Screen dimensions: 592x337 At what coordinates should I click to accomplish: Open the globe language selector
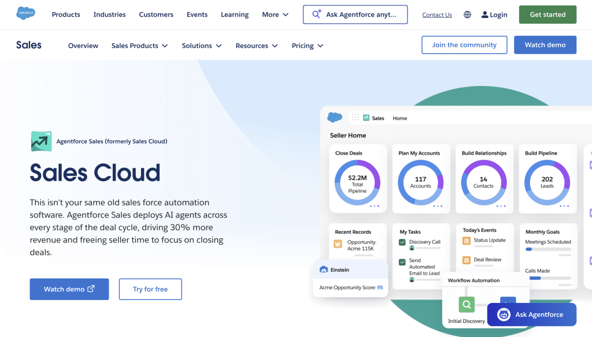pyautogui.click(x=467, y=14)
